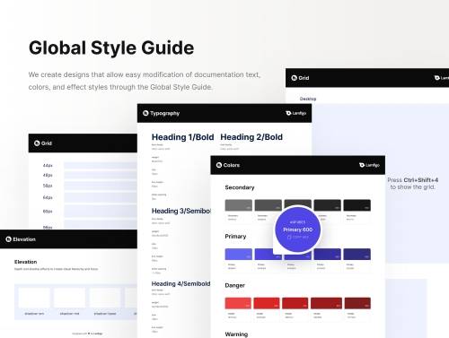The image size is (449, 338).
Task: Select the lightest red Danger swatch
Action: [238, 303]
